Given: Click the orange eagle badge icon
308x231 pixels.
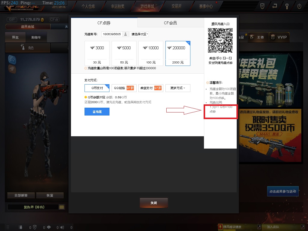Looking at the screenshot, I should tap(12, 69).
